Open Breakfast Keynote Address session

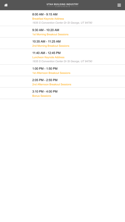pyautogui.click(x=48, y=19)
